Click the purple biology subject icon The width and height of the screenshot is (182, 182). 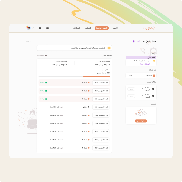coord(134,41)
